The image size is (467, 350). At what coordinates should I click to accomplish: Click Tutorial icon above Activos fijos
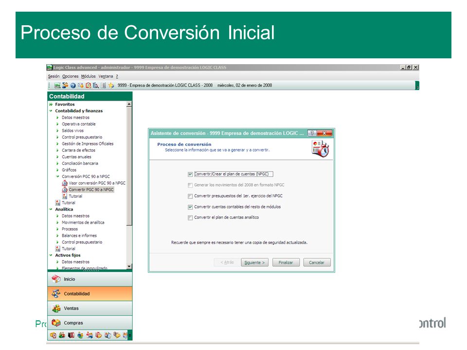tap(58, 248)
